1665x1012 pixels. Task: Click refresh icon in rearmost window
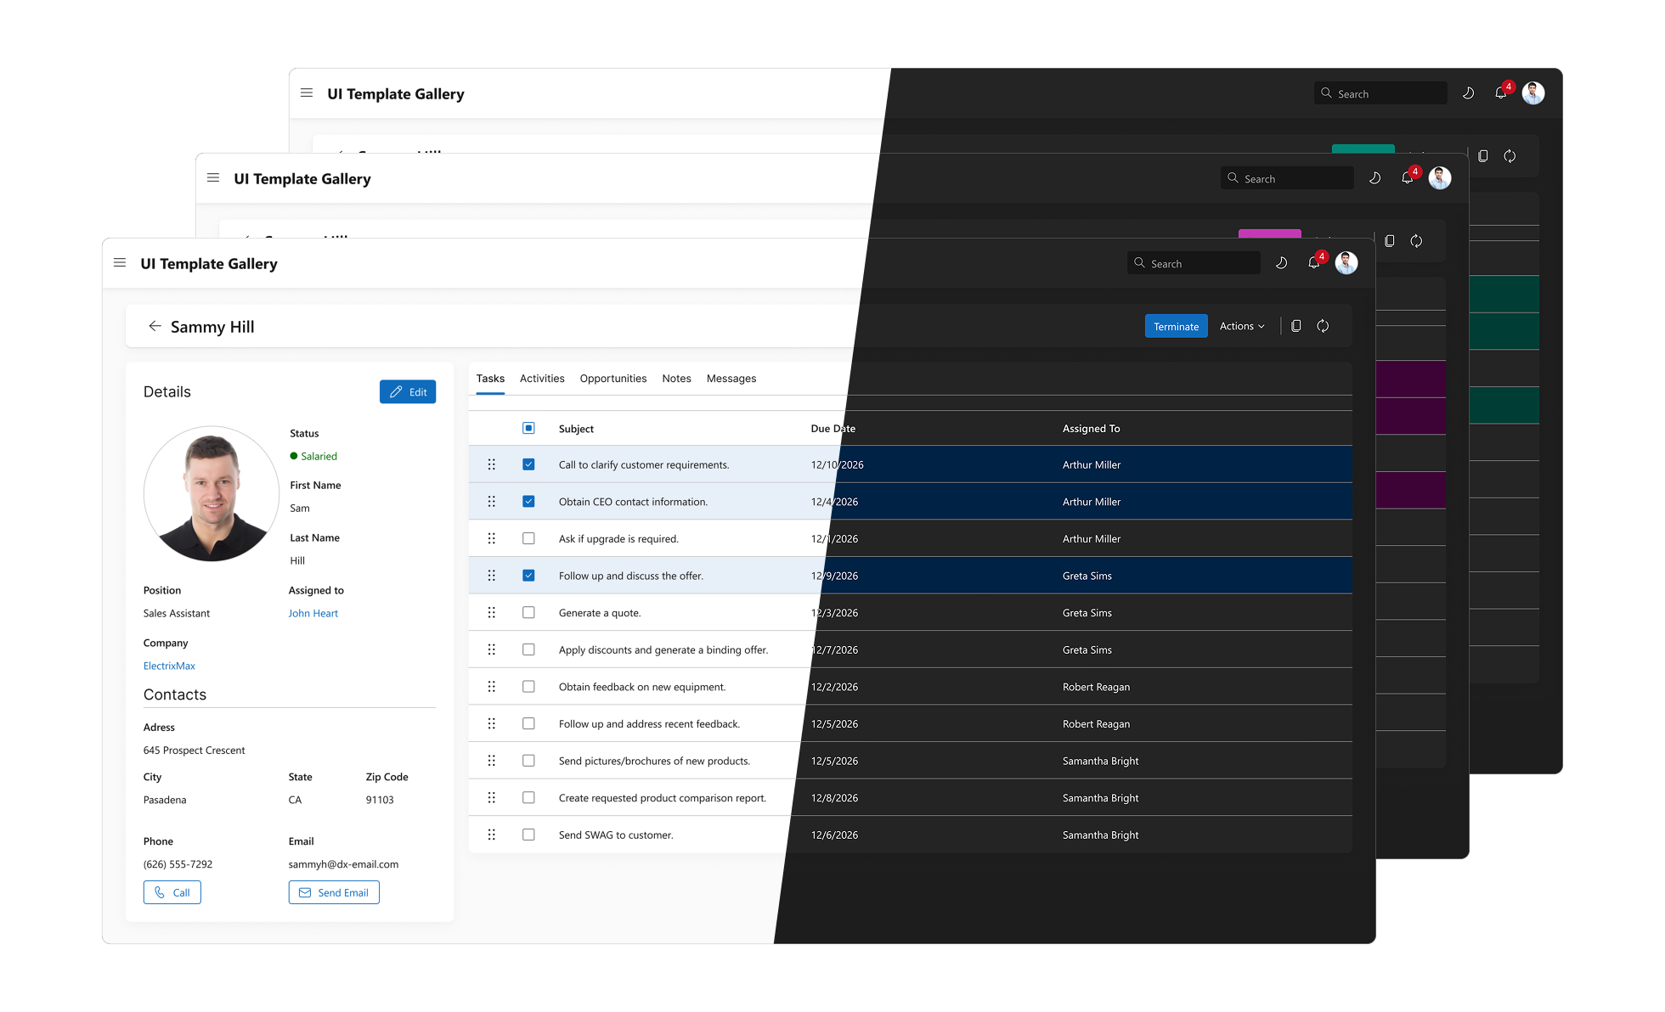pos(1510,156)
